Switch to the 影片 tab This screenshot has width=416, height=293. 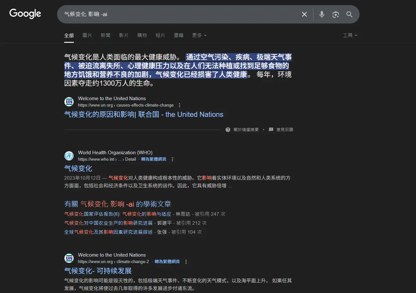124,35
